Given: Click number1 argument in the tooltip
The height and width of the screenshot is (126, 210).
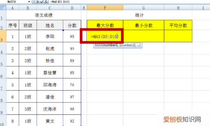Looking at the screenshot, I should coord(111,45).
